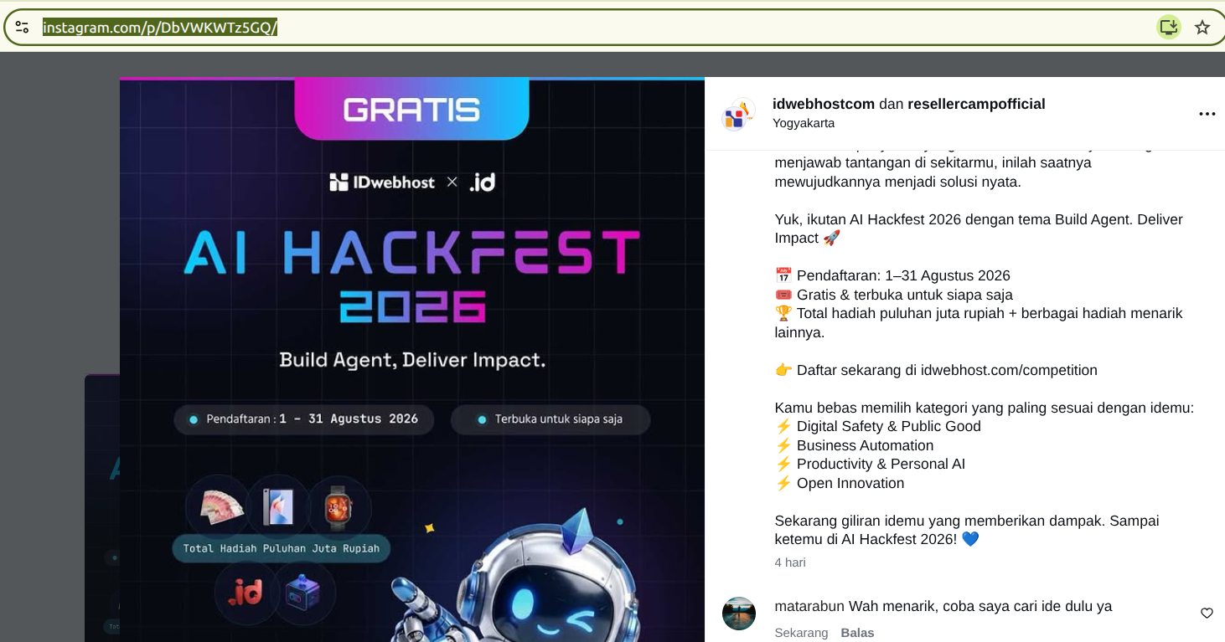1225x642 pixels.
Task: Click the "Productivity & Personal AI" category line
Action: 870,464
